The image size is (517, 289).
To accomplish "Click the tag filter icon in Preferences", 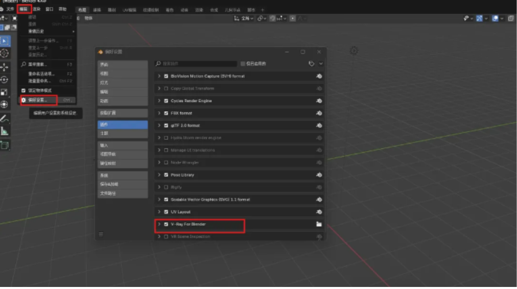I will coord(311,64).
